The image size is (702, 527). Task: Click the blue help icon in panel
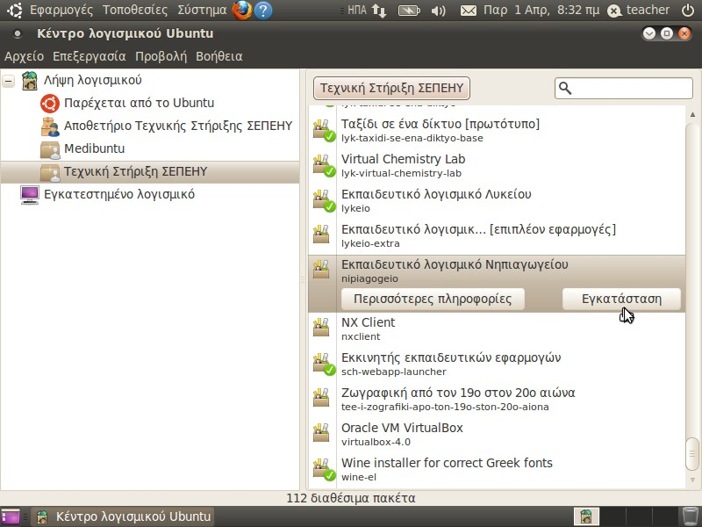[x=263, y=10]
